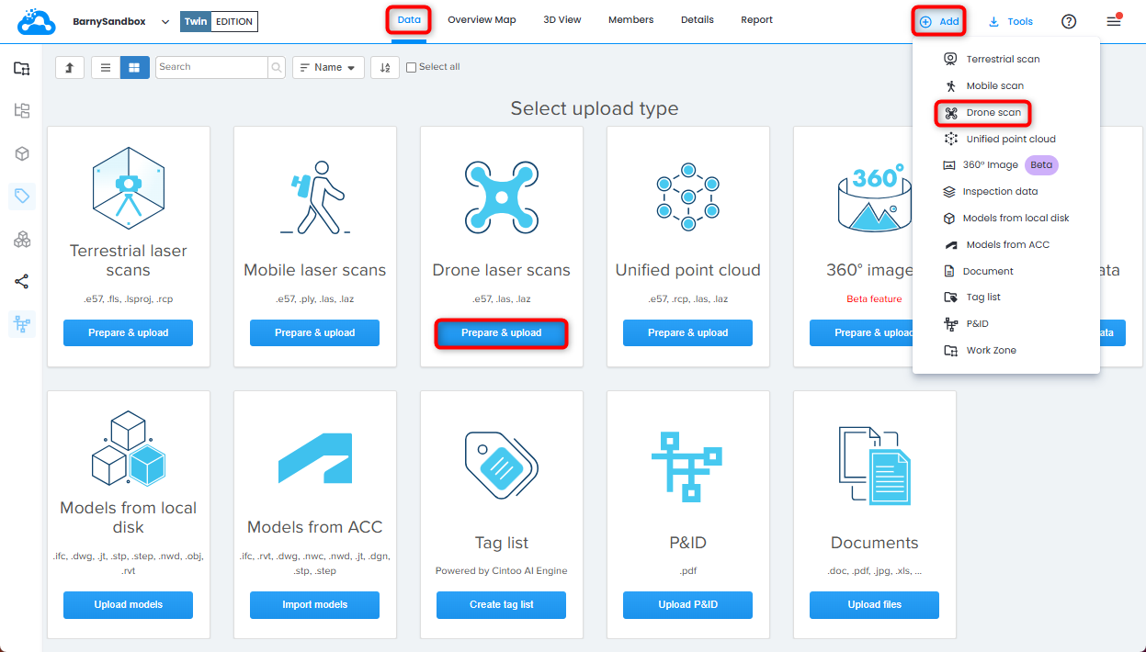Switch to the Report tab
The height and width of the screenshot is (652, 1146).
[757, 20]
